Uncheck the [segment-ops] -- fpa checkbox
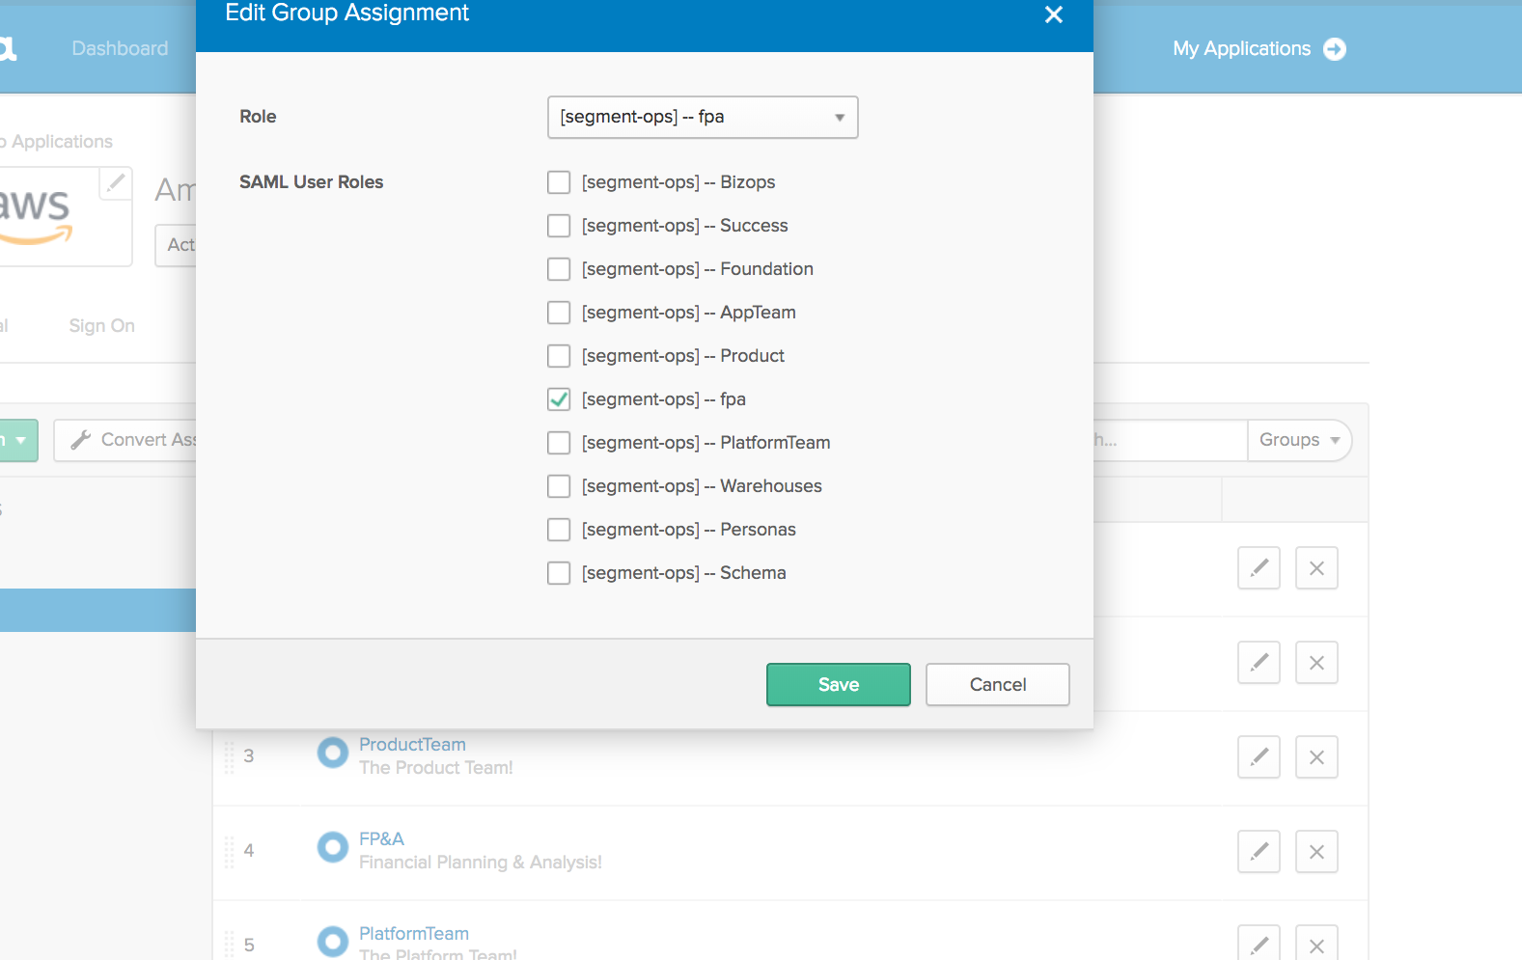Screen dimensions: 1522x960 click(x=559, y=399)
